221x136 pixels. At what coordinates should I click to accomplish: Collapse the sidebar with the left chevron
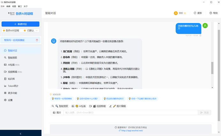point(21,133)
